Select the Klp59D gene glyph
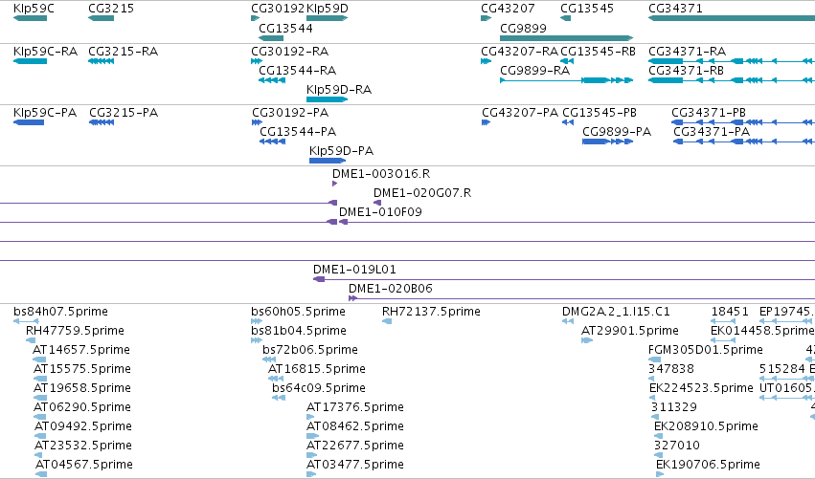Viewport: 815px width, 479px height. click(327, 18)
